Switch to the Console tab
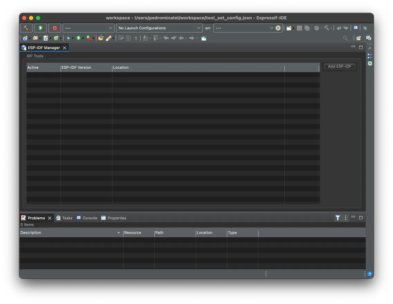393x304 pixels. tap(87, 218)
